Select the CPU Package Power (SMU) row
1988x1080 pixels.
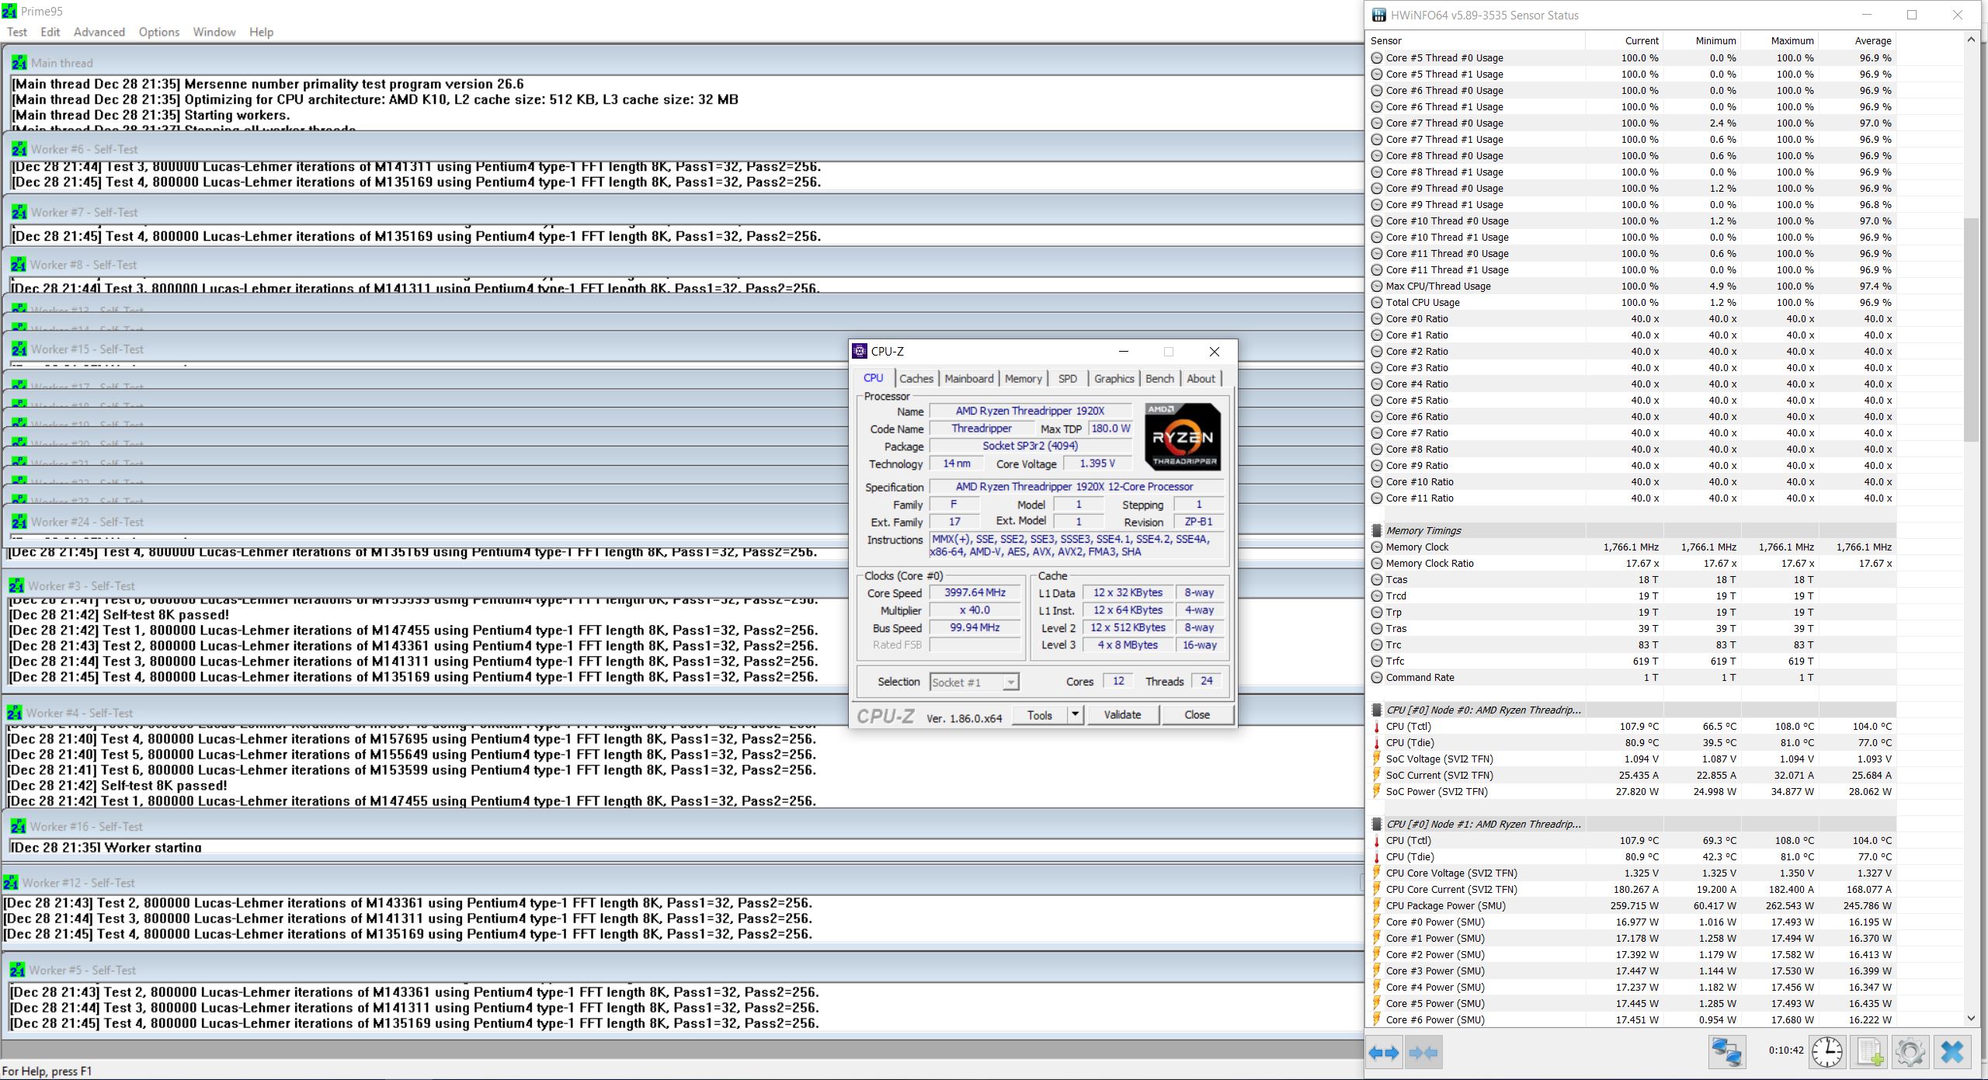coord(1632,906)
